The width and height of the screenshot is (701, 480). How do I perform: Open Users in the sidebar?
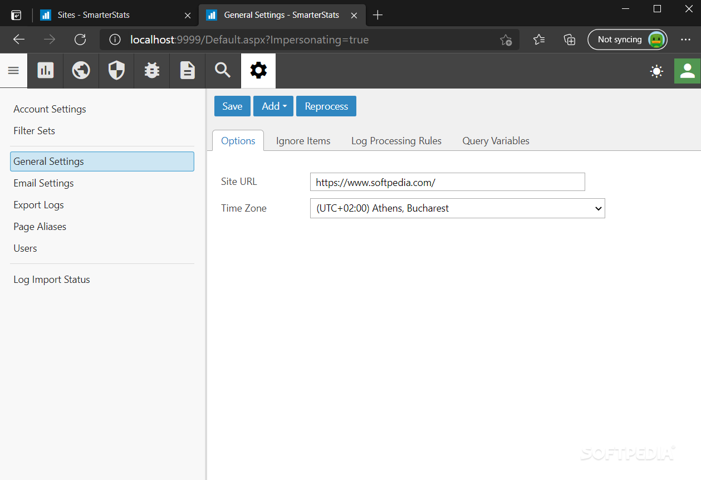click(25, 248)
